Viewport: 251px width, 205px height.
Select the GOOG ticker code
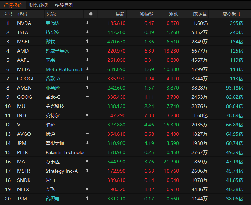[x=25, y=97]
